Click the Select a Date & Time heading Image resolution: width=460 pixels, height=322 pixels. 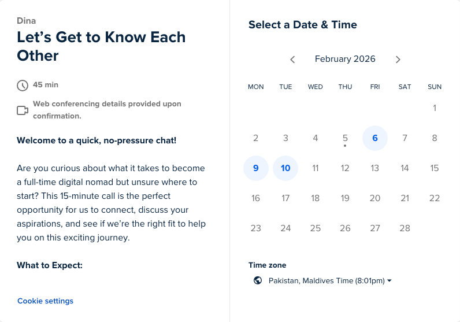[303, 25]
